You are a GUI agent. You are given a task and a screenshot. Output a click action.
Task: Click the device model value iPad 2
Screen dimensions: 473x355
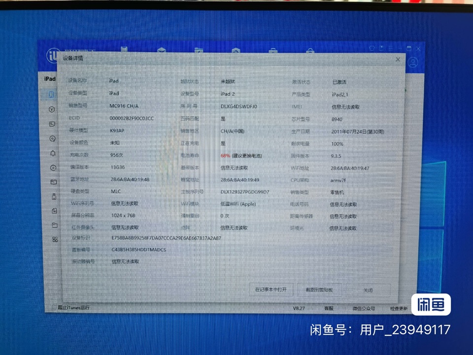(x=228, y=94)
